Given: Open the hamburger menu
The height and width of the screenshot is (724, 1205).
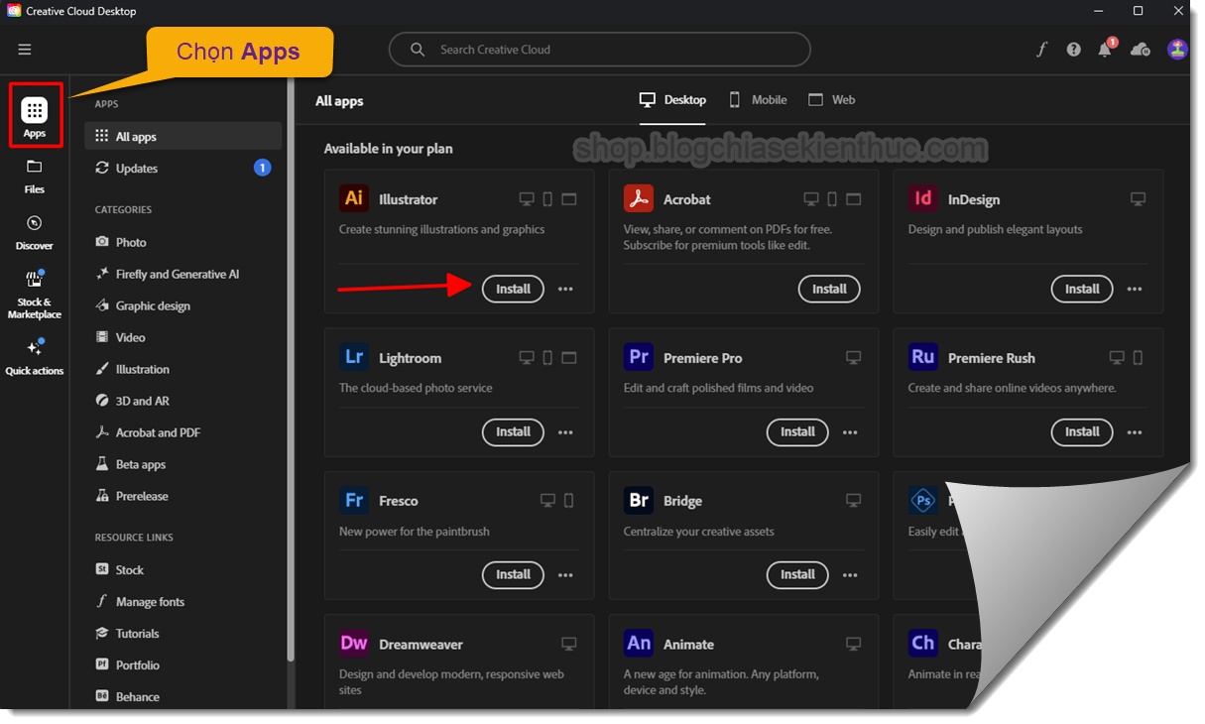Looking at the screenshot, I should point(25,50).
